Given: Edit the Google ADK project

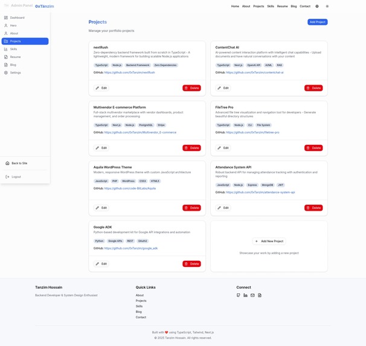Looking at the screenshot, I should 101,264.
